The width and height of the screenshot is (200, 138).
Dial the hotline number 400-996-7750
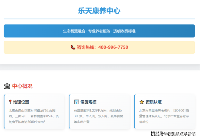[113, 47]
